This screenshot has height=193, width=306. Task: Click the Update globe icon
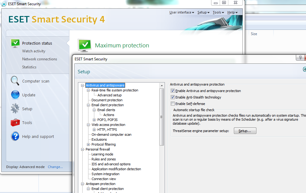click(15, 94)
